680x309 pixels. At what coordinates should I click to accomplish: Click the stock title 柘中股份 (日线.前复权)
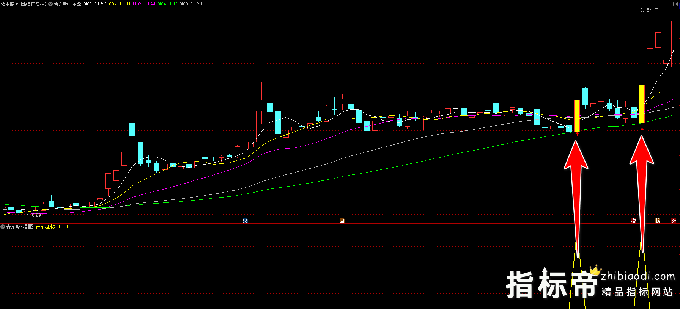tap(24, 4)
